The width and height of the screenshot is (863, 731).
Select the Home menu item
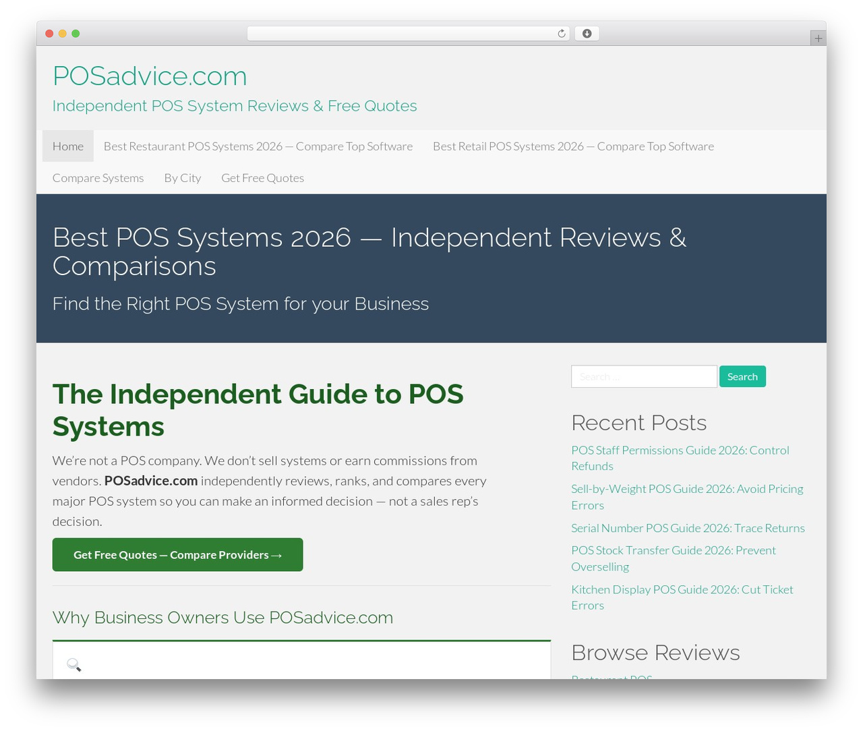(x=68, y=146)
